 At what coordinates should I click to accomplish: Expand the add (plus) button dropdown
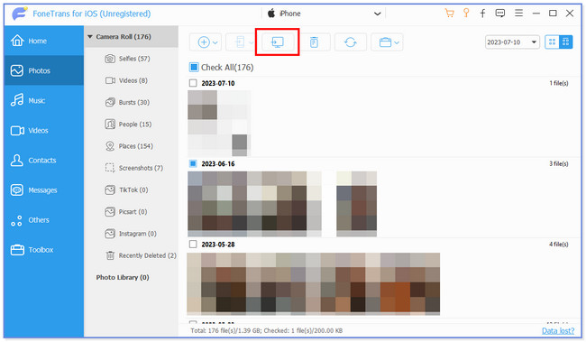(215, 42)
